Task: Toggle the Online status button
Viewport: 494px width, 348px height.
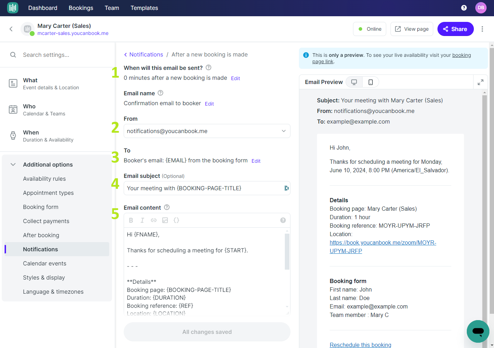Action: click(370, 29)
